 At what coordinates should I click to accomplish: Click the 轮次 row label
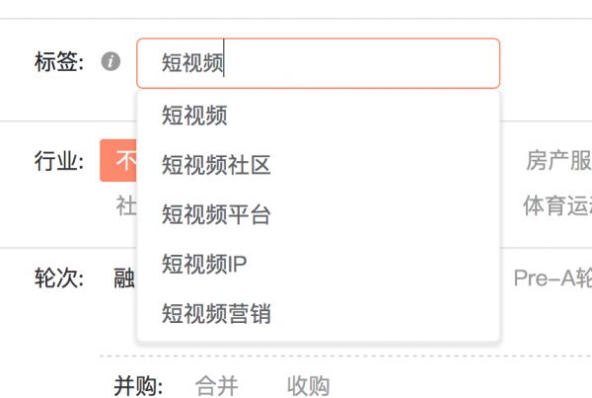pyautogui.click(x=58, y=278)
